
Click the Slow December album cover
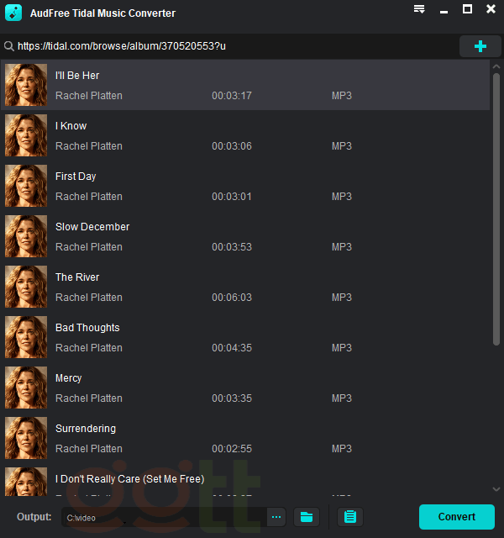(26, 236)
